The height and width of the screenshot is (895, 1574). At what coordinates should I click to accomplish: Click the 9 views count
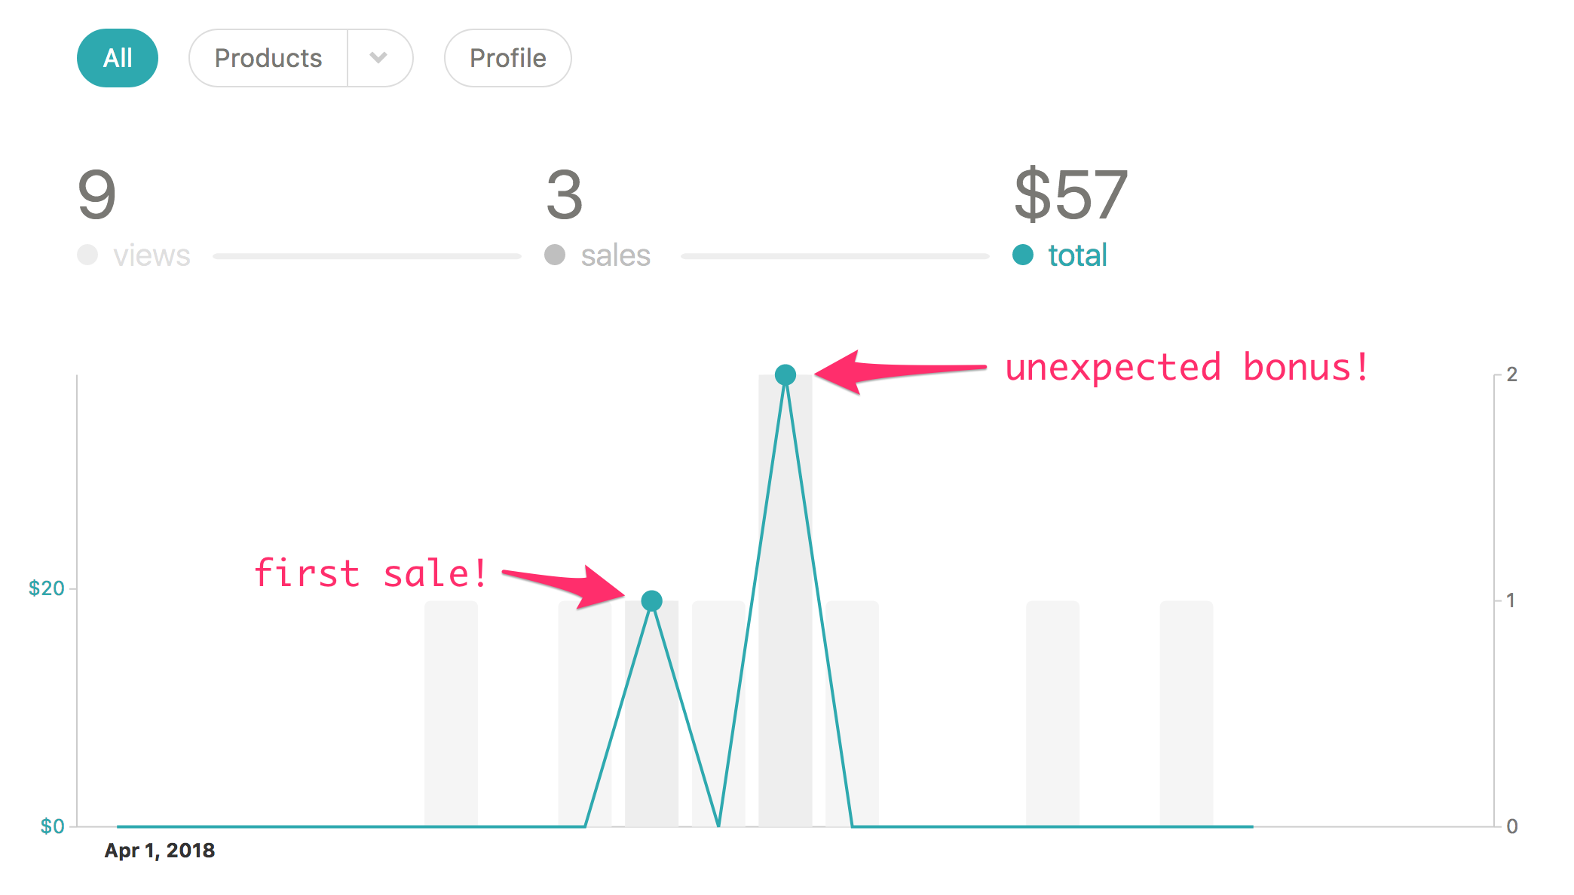point(97,195)
